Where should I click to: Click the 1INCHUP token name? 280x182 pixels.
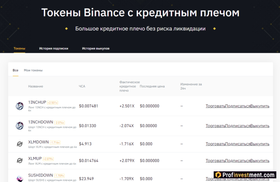point(37,102)
